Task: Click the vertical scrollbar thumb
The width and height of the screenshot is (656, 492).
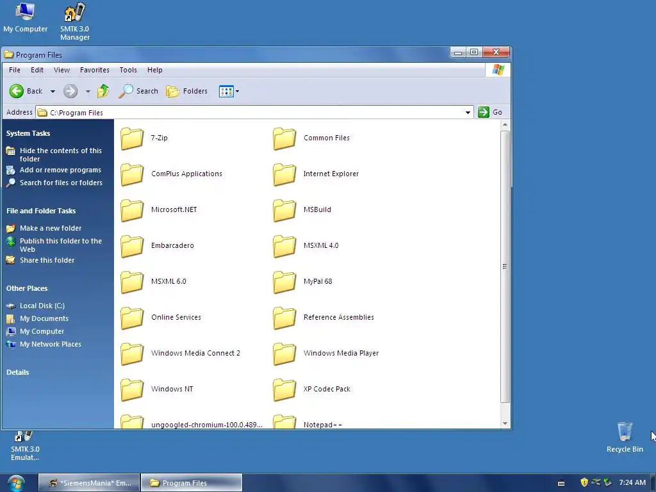Action: point(505,266)
